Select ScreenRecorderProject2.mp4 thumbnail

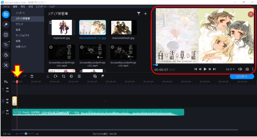pos(93,52)
